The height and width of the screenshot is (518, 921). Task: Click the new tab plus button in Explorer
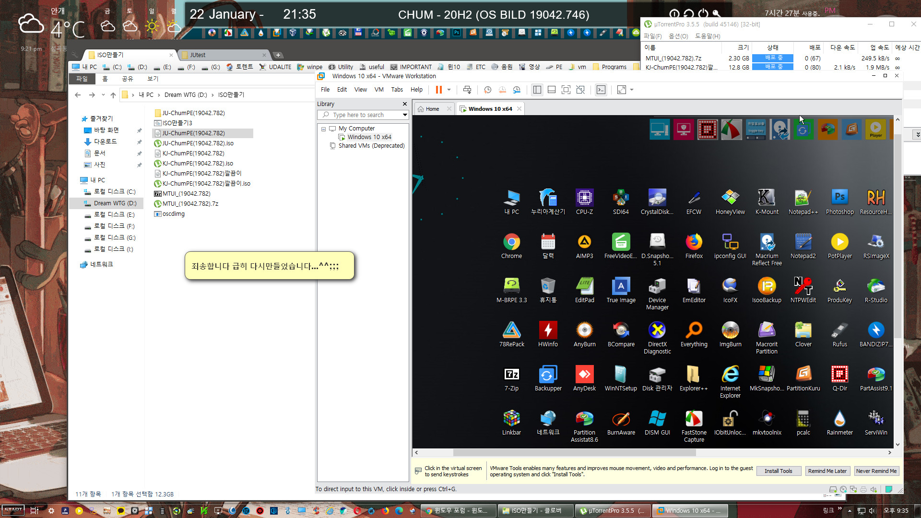[x=278, y=55]
